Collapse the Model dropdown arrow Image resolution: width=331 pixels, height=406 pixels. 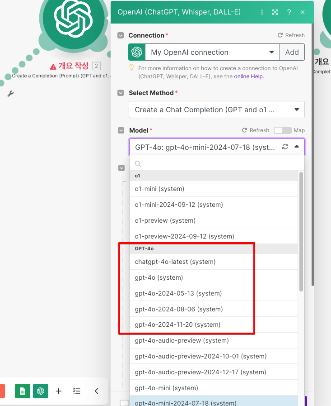click(297, 147)
